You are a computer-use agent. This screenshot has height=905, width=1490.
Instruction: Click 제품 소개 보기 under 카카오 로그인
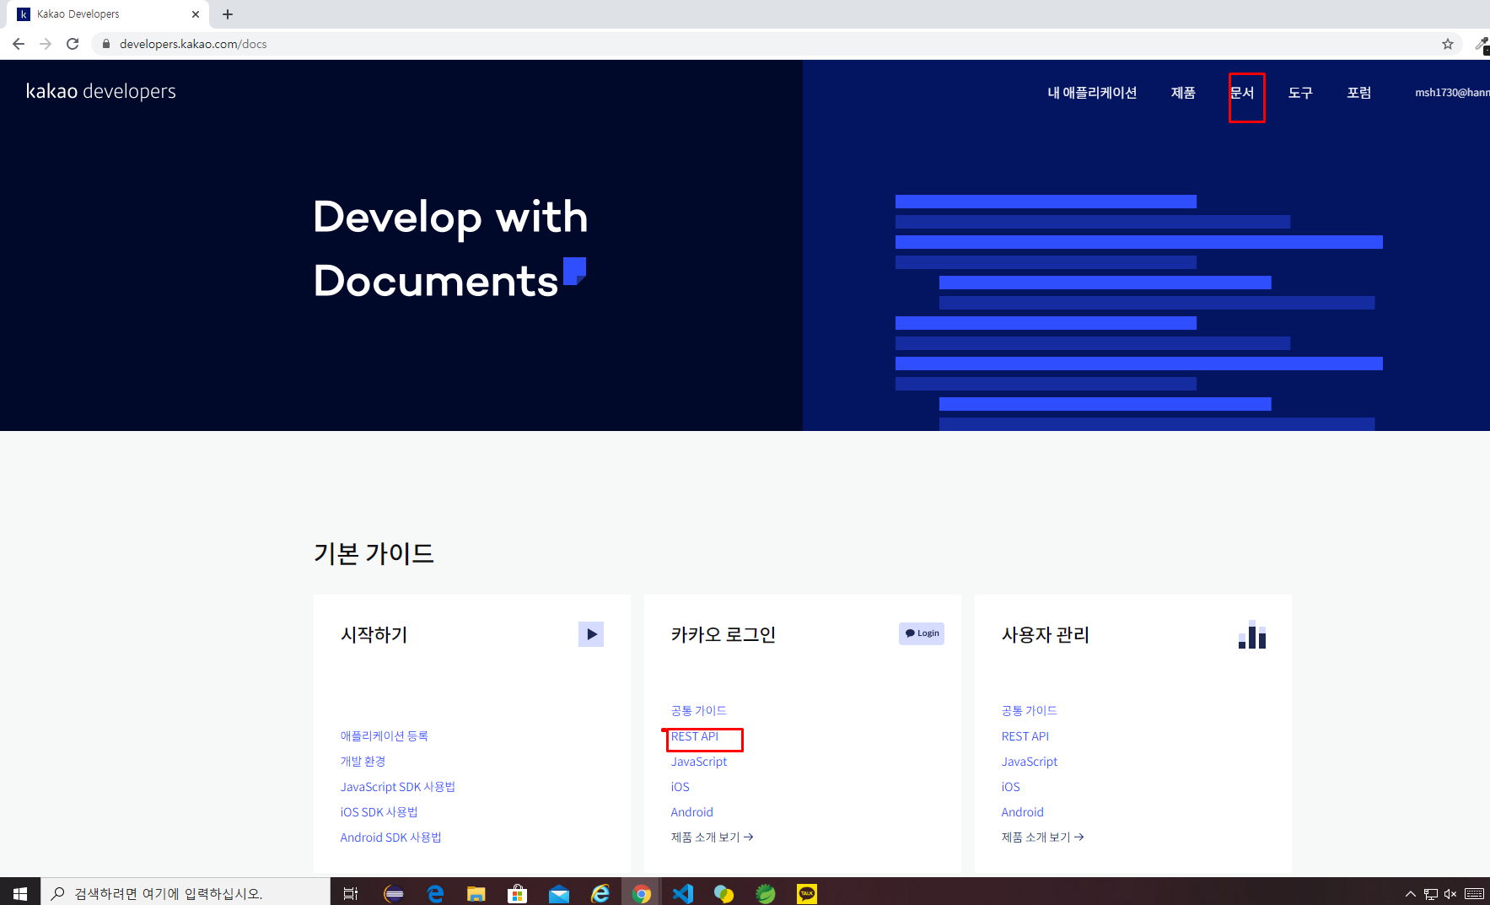click(x=712, y=838)
